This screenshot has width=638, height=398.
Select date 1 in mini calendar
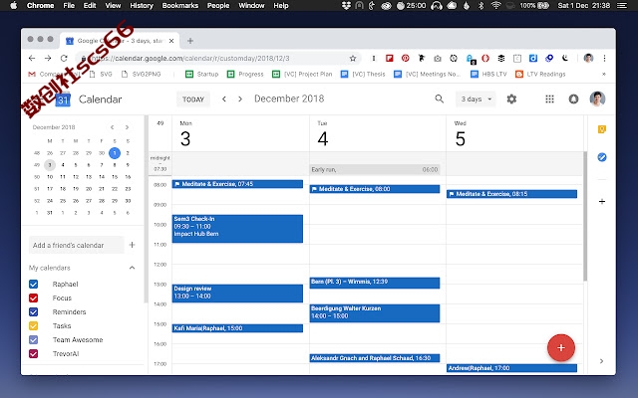click(x=115, y=153)
